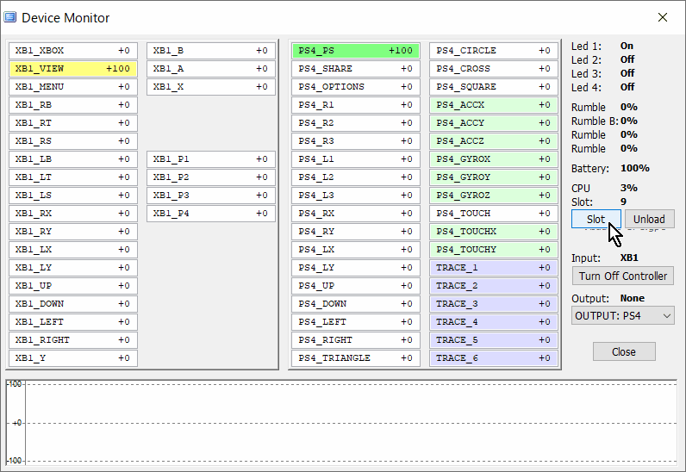The image size is (686, 472).
Task: Select the XB1_P1 paddle entry
Action: click(x=211, y=159)
